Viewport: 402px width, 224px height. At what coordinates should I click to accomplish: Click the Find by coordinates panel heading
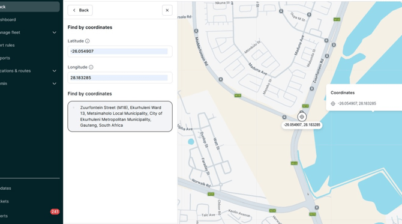(90, 28)
